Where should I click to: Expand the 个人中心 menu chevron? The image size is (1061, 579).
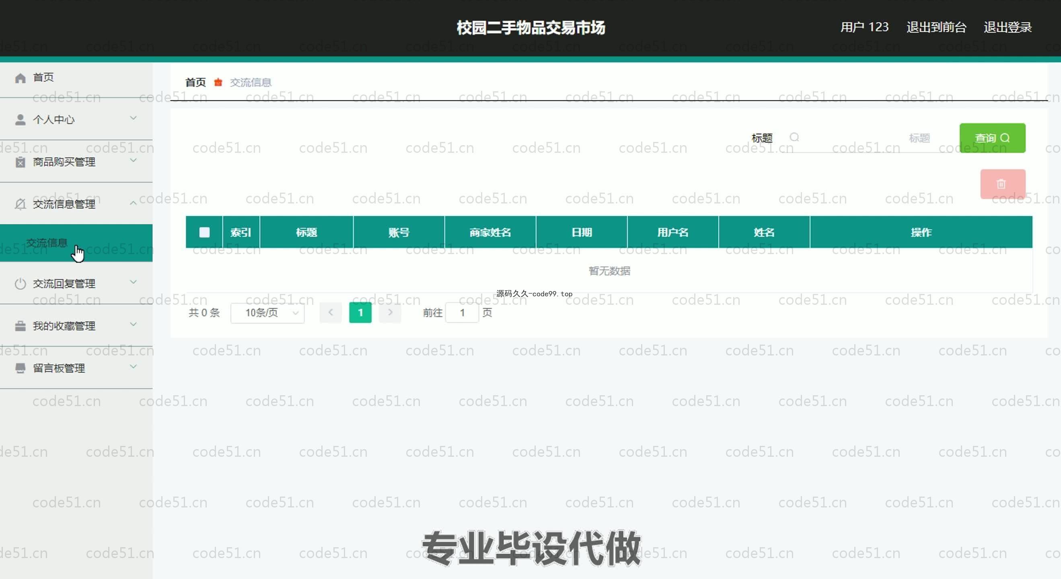click(133, 118)
